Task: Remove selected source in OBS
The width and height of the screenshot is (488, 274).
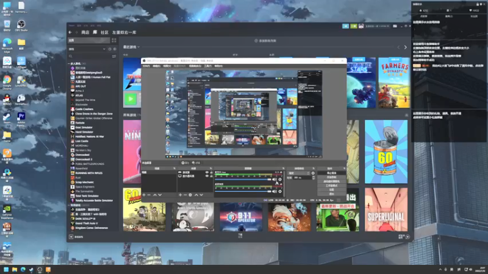Action: [x=185, y=195]
